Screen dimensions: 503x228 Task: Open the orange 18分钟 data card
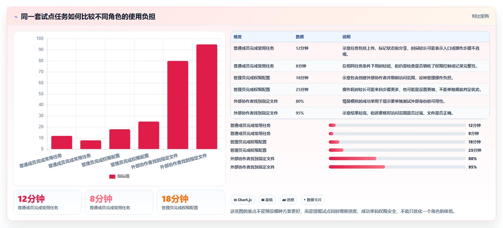point(191,202)
